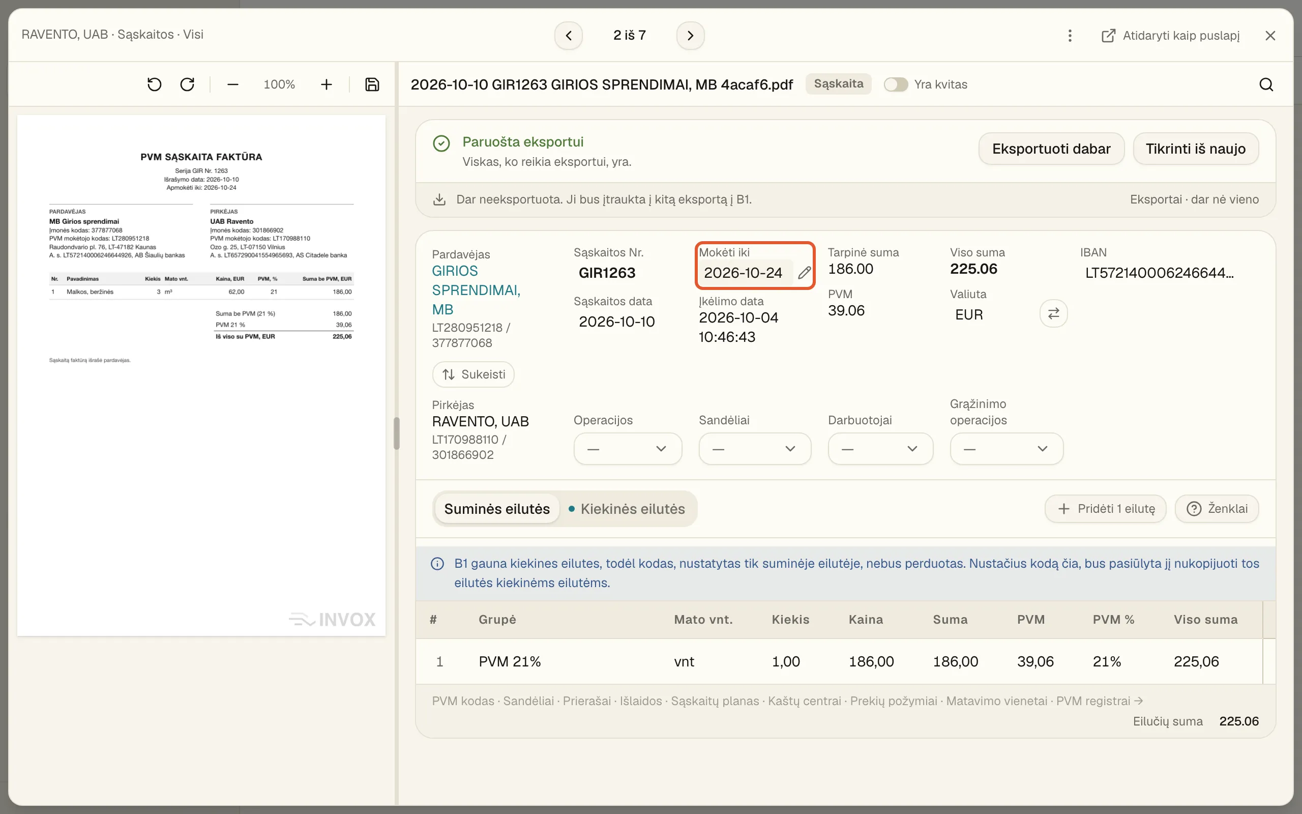The image size is (1302, 814).
Task: Rotate document clockwise
Action: [x=187, y=84]
